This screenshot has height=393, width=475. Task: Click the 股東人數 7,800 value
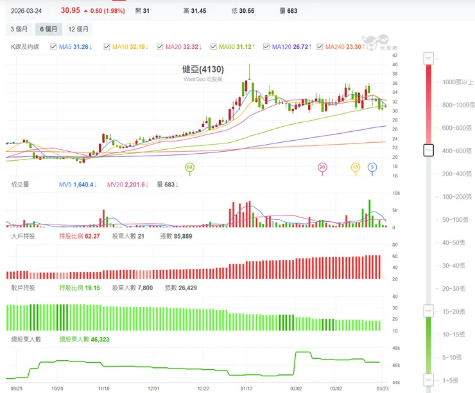[x=132, y=288]
